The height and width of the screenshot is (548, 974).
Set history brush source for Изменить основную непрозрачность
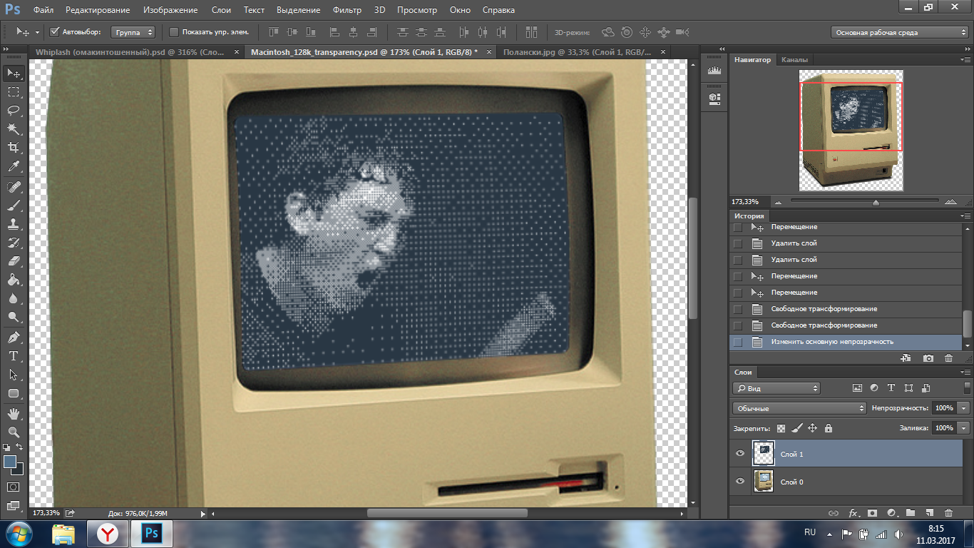738,342
